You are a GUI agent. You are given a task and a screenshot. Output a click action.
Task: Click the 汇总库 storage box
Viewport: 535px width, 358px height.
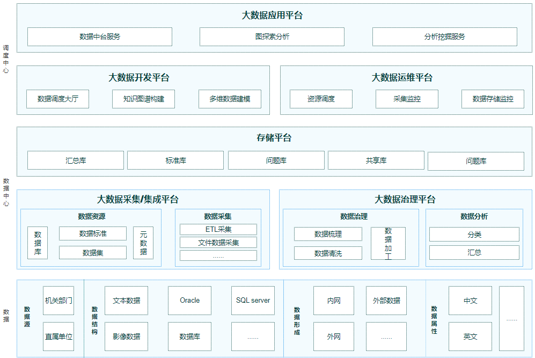pos(76,160)
